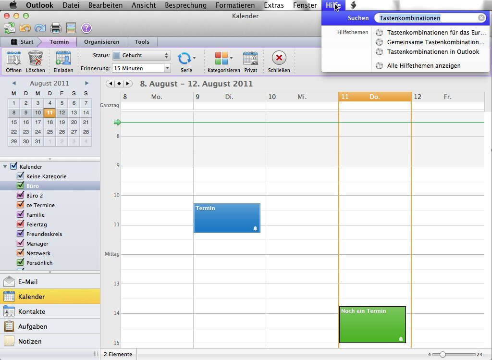Viewport: 492px width, 360px height.
Task: Mark appointment as Privat
Action: [250, 62]
